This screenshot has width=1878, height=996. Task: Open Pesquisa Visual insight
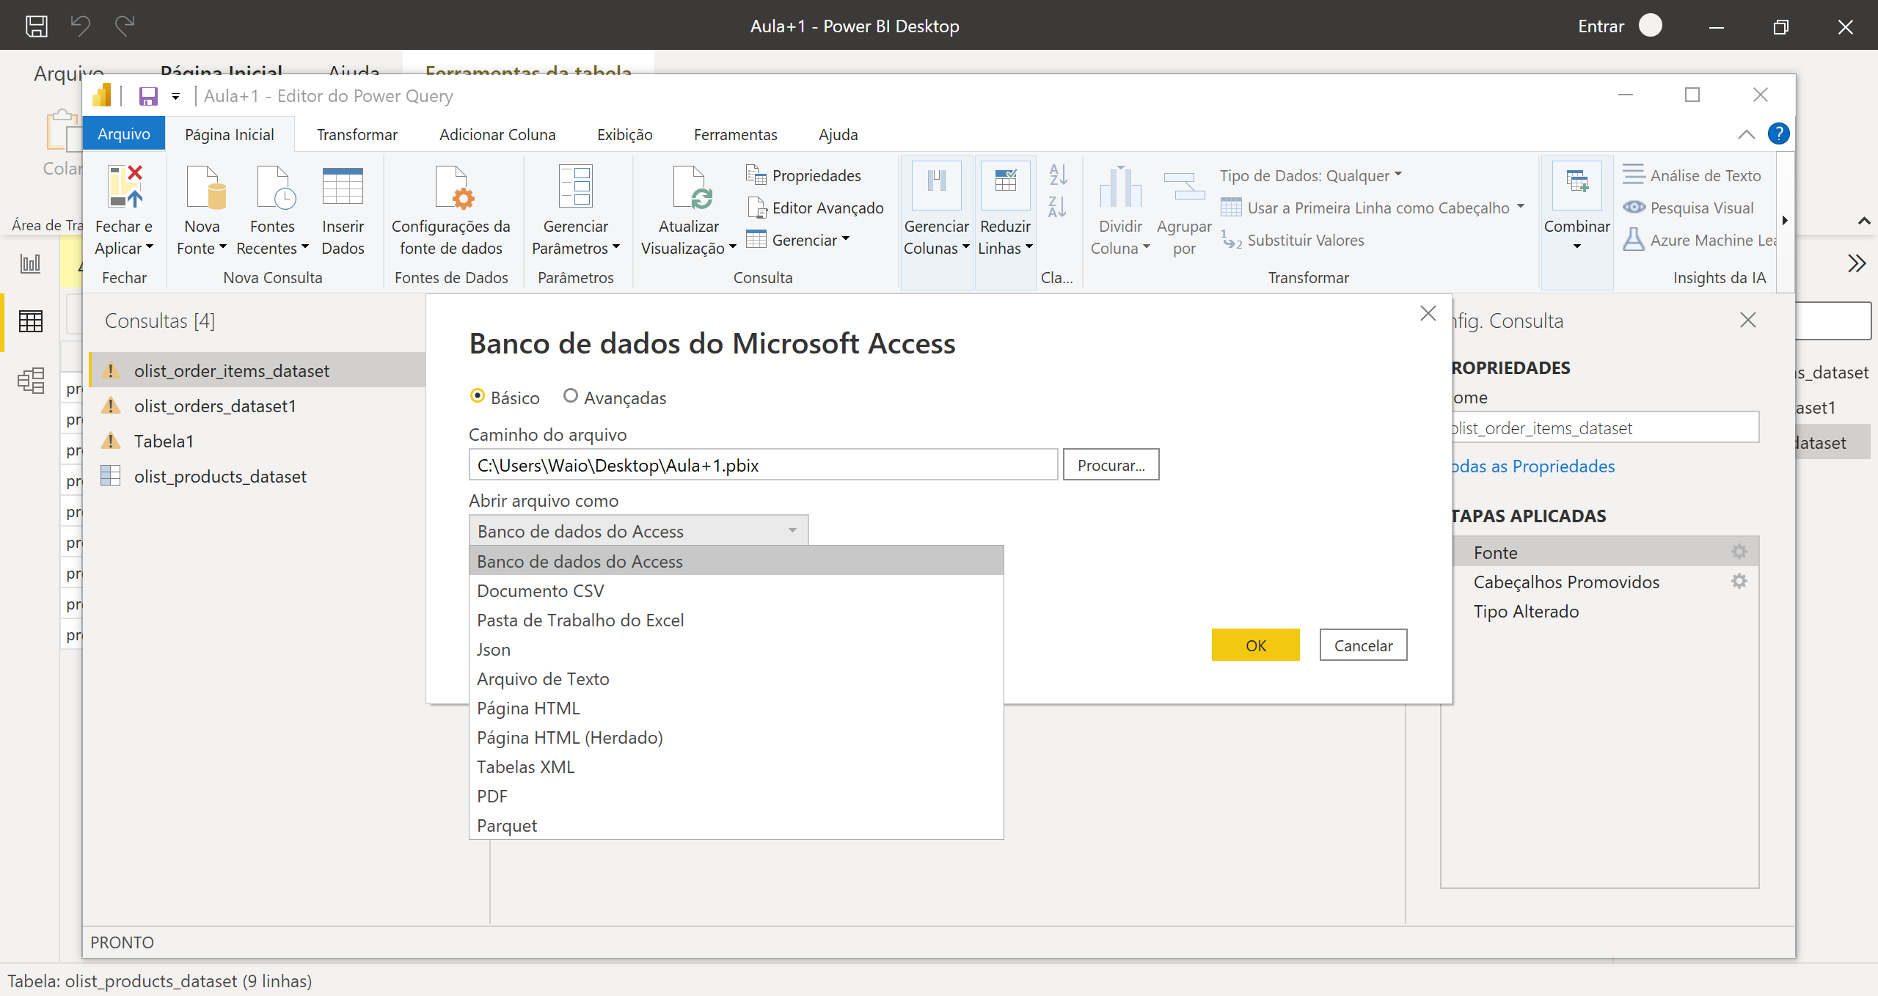pos(1689,208)
